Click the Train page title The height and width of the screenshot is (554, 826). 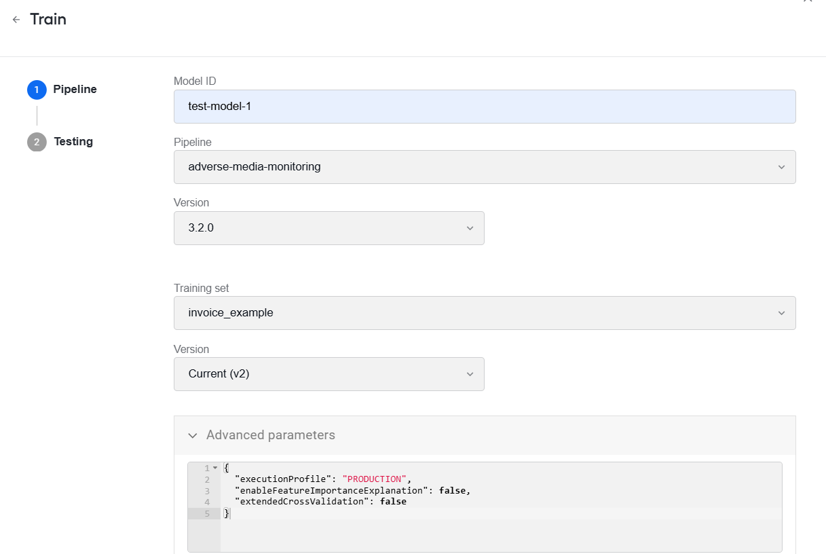(48, 19)
